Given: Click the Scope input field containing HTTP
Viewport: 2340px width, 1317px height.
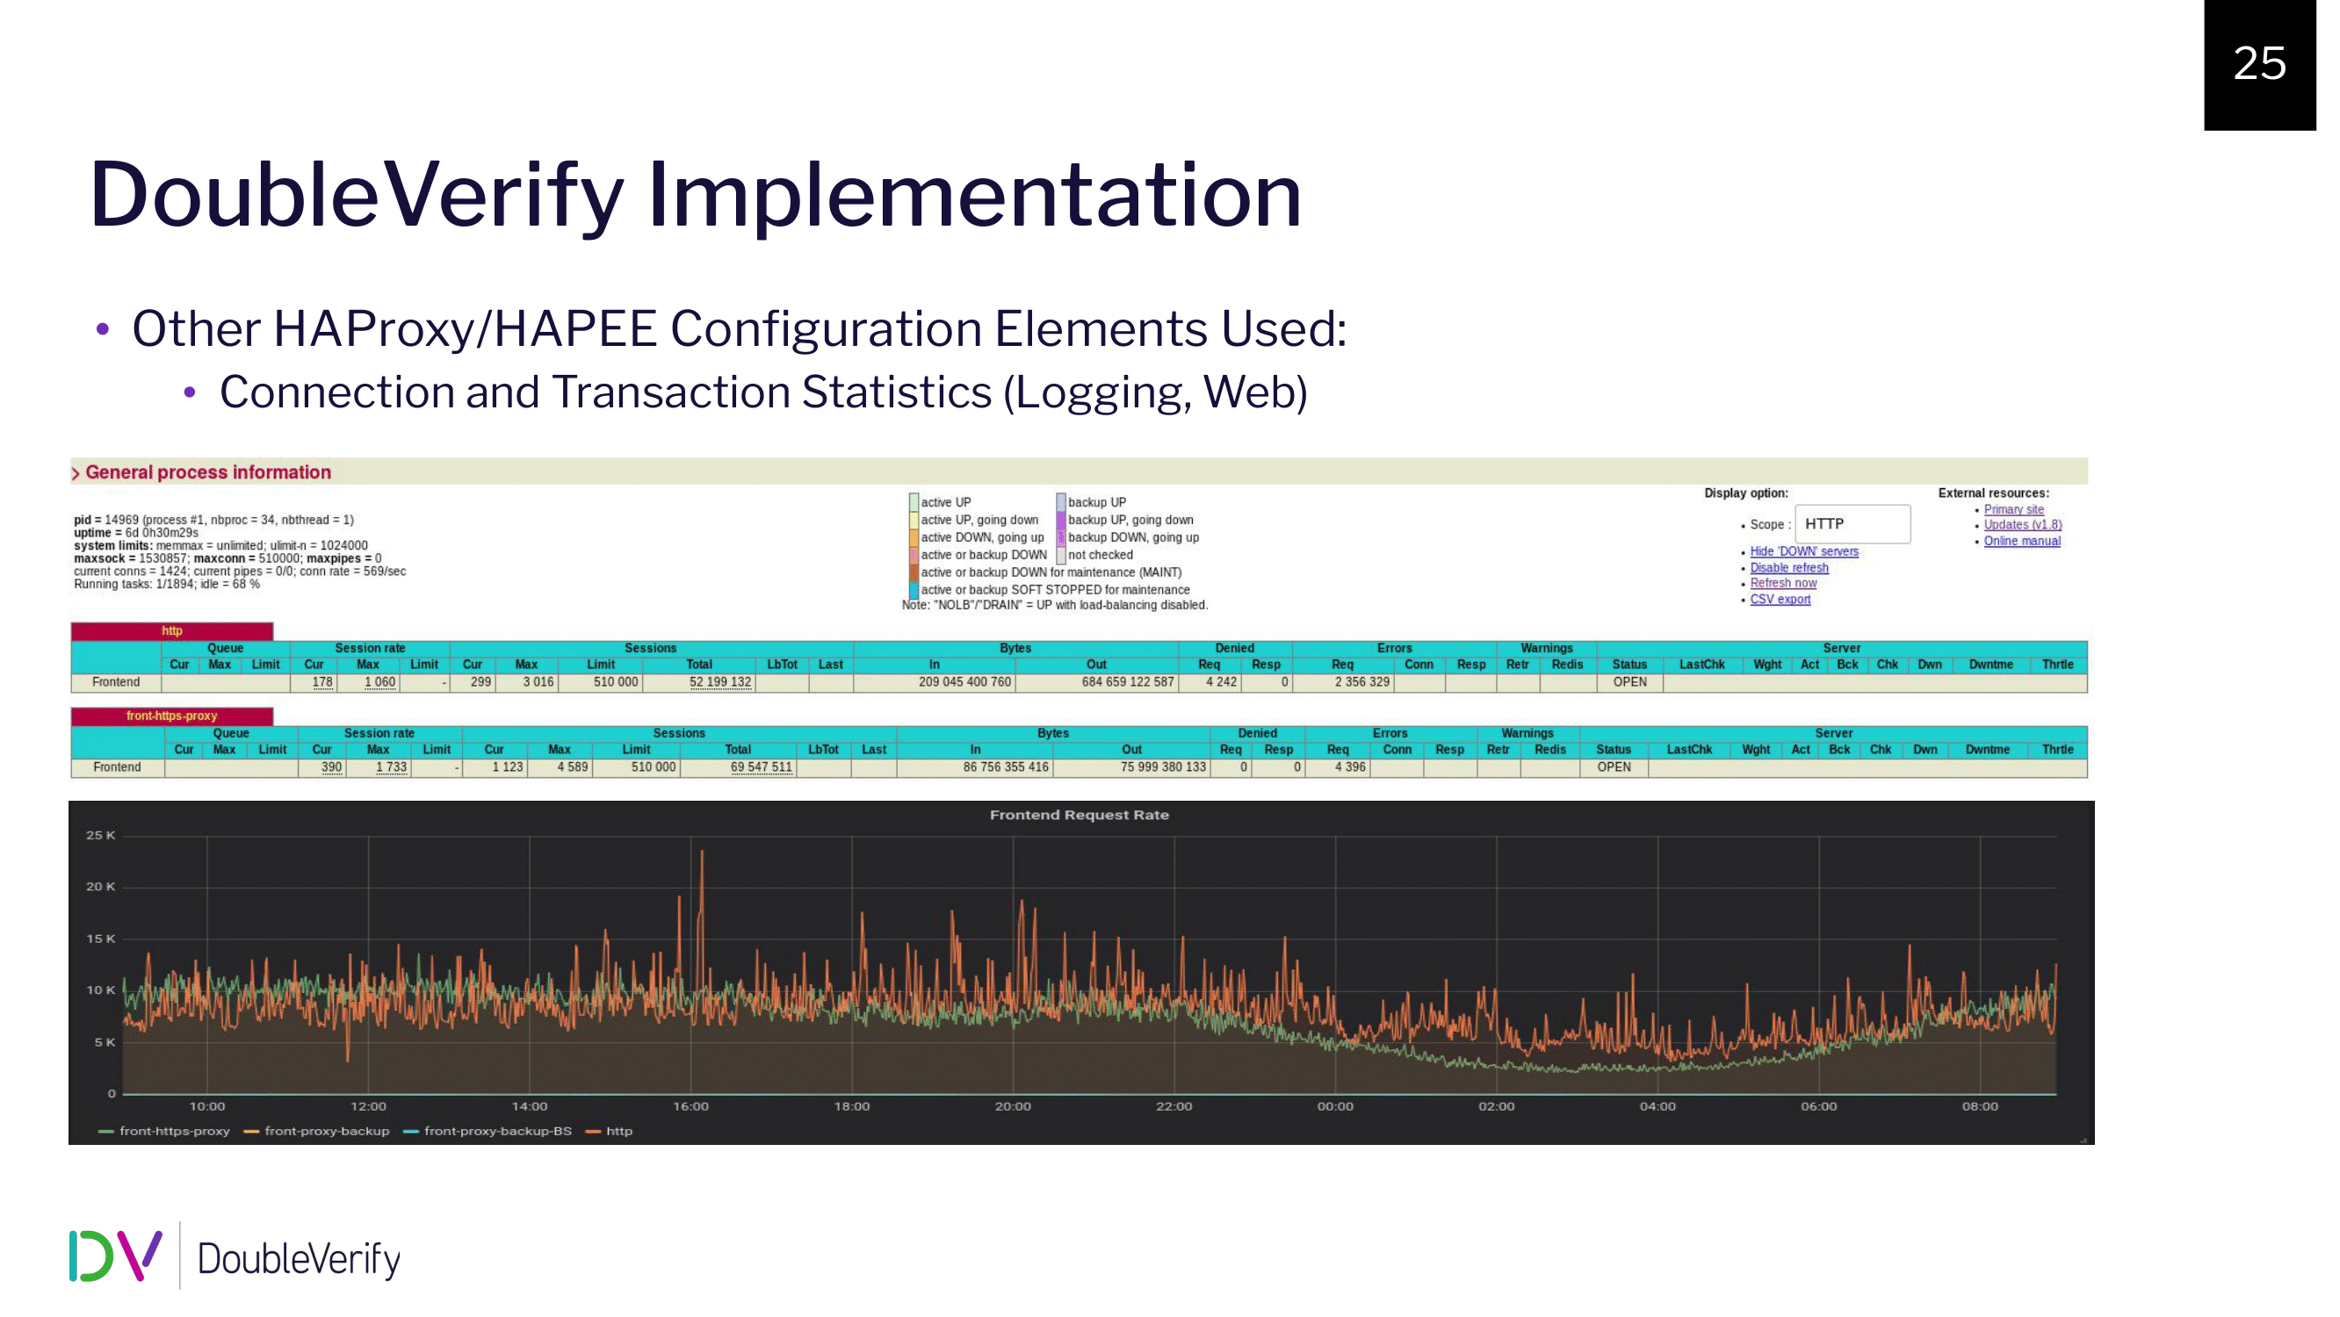Looking at the screenshot, I should coord(1852,524).
